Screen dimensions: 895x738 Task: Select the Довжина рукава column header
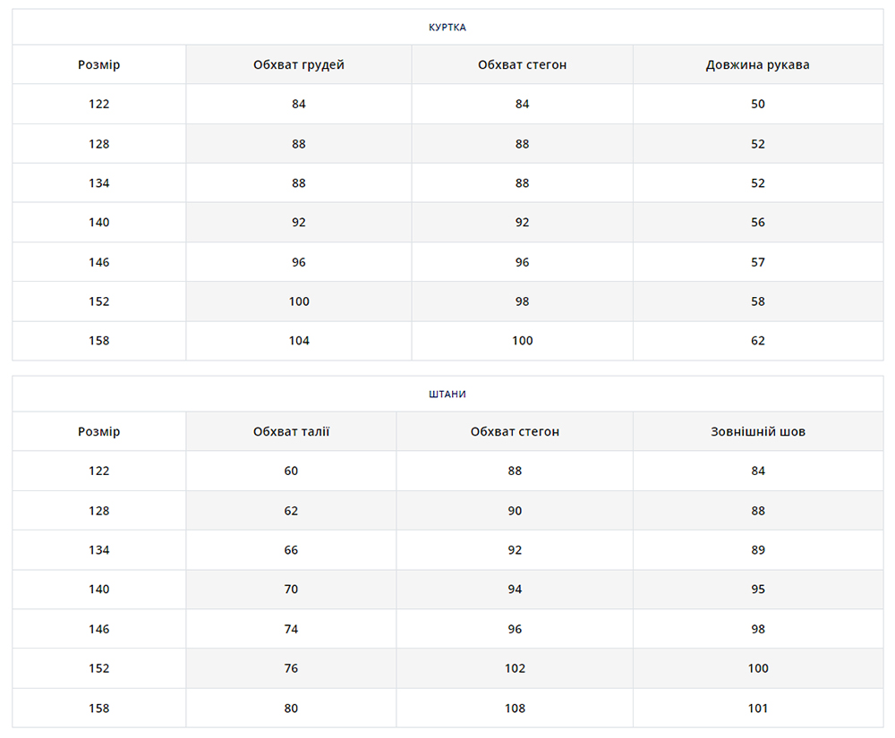coord(757,65)
